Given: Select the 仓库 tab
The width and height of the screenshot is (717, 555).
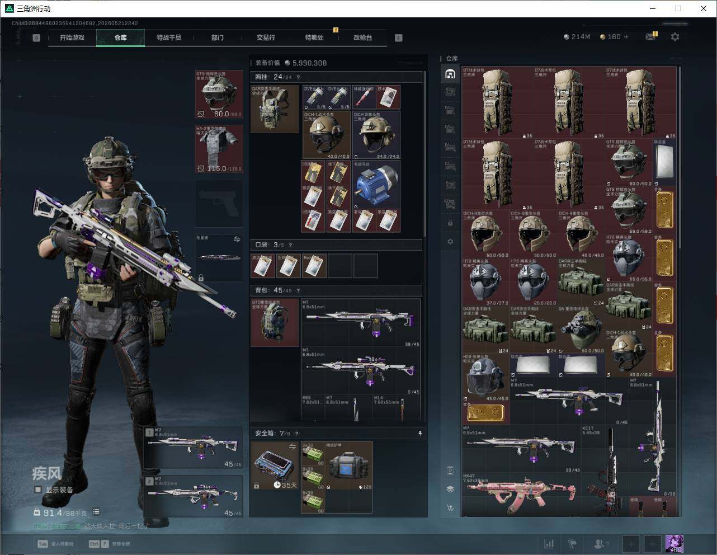Looking at the screenshot, I should (x=120, y=37).
